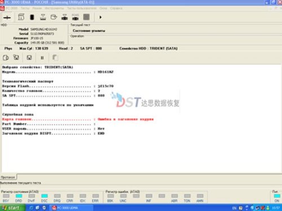Open the Windows start menu
The height and width of the screenshot is (211, 282).
(12, 208)
